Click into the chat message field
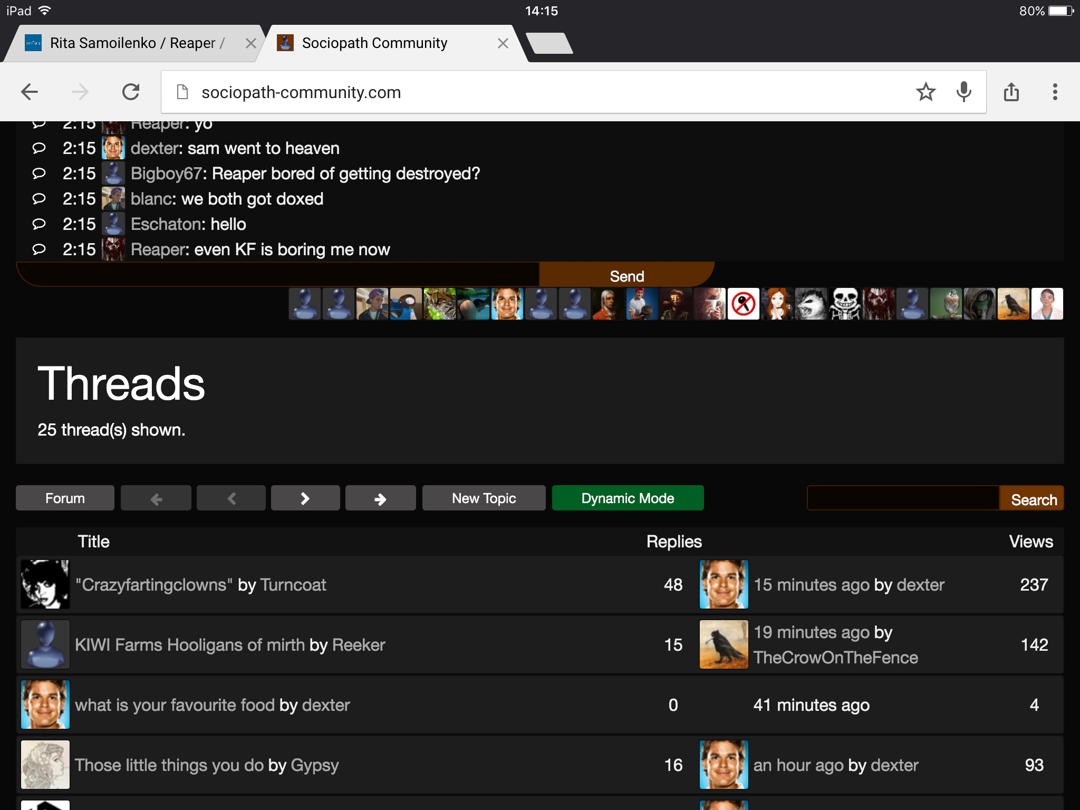Screen dimensions: 1080x810 pyautogui.click(x=278, y=275)
